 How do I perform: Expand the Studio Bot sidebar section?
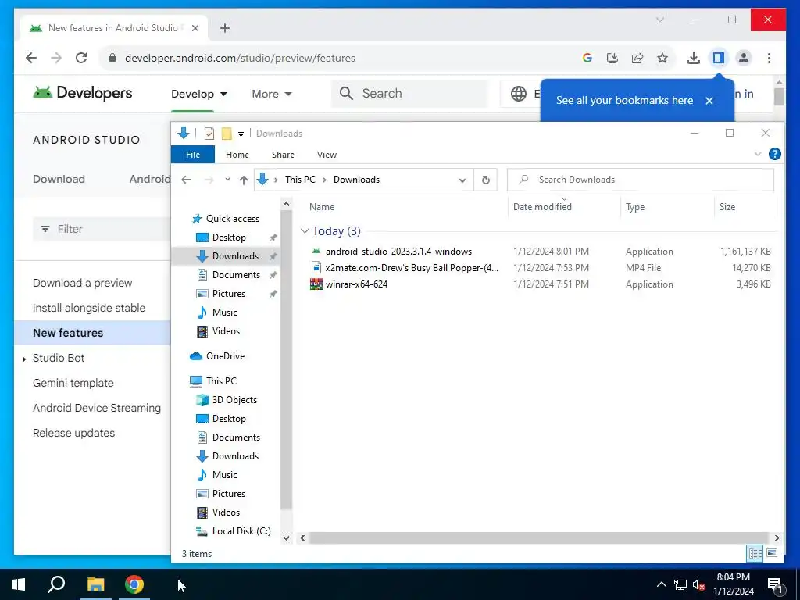point(24,359)
